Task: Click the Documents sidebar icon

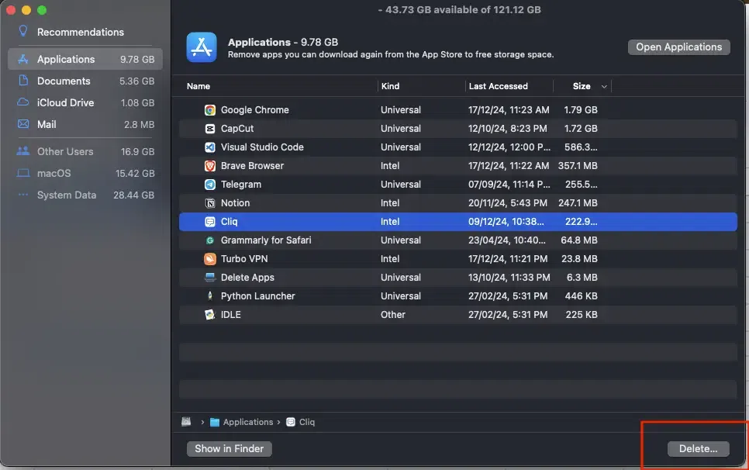Action: tap(23, 80)
